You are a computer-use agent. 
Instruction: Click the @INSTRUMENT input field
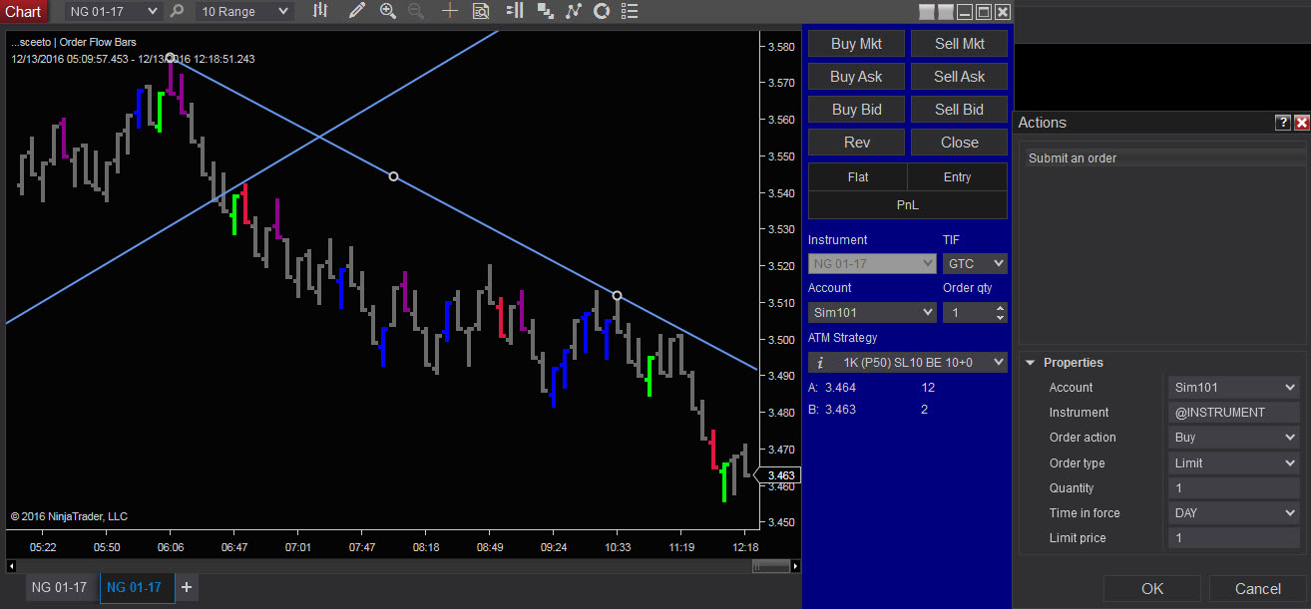1234,413
